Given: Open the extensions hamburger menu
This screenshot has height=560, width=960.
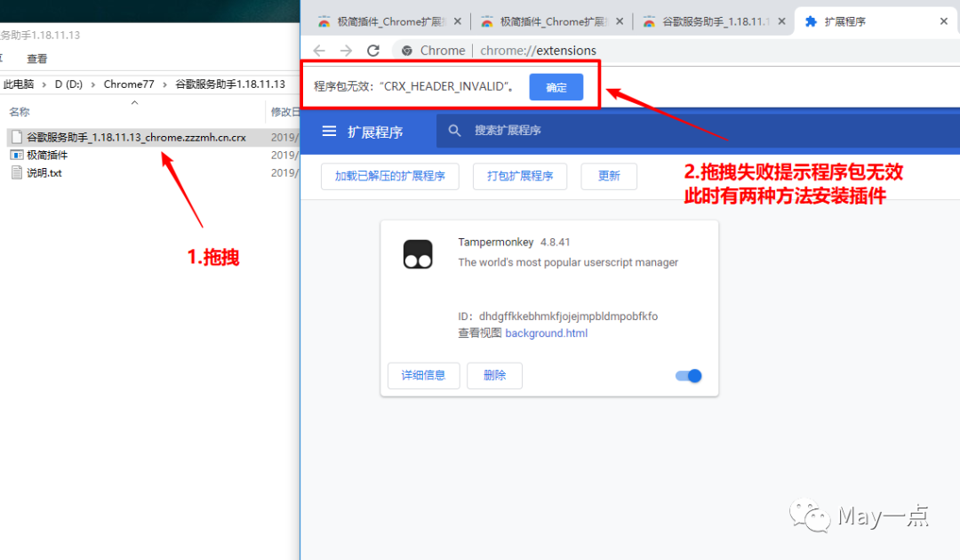Looking at the screenshot, I should 330,131.
